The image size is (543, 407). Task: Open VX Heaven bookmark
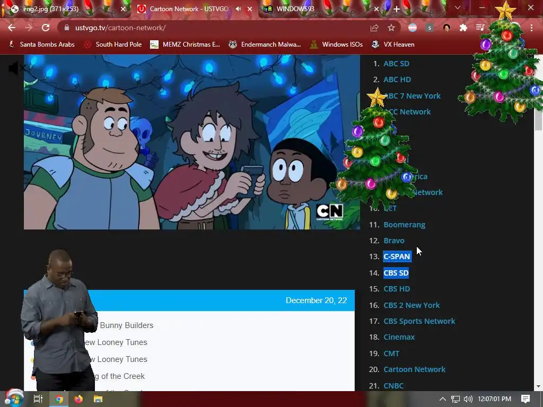pyautogui.click(x=393, y=45)
